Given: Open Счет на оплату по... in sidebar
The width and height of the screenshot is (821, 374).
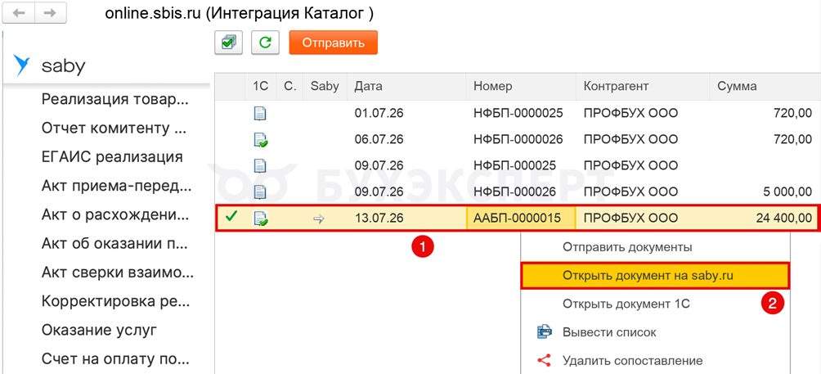Looking at the screenshot, I should tap(115, 359).
